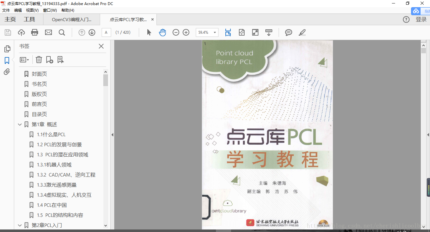Open the 文件 menu

coord(6,10)
